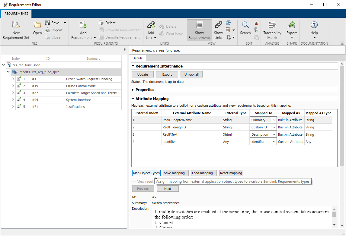Select the Details tab
The image size is (346, 236).
137,58
